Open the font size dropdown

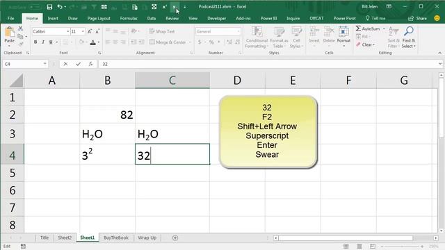83,31
